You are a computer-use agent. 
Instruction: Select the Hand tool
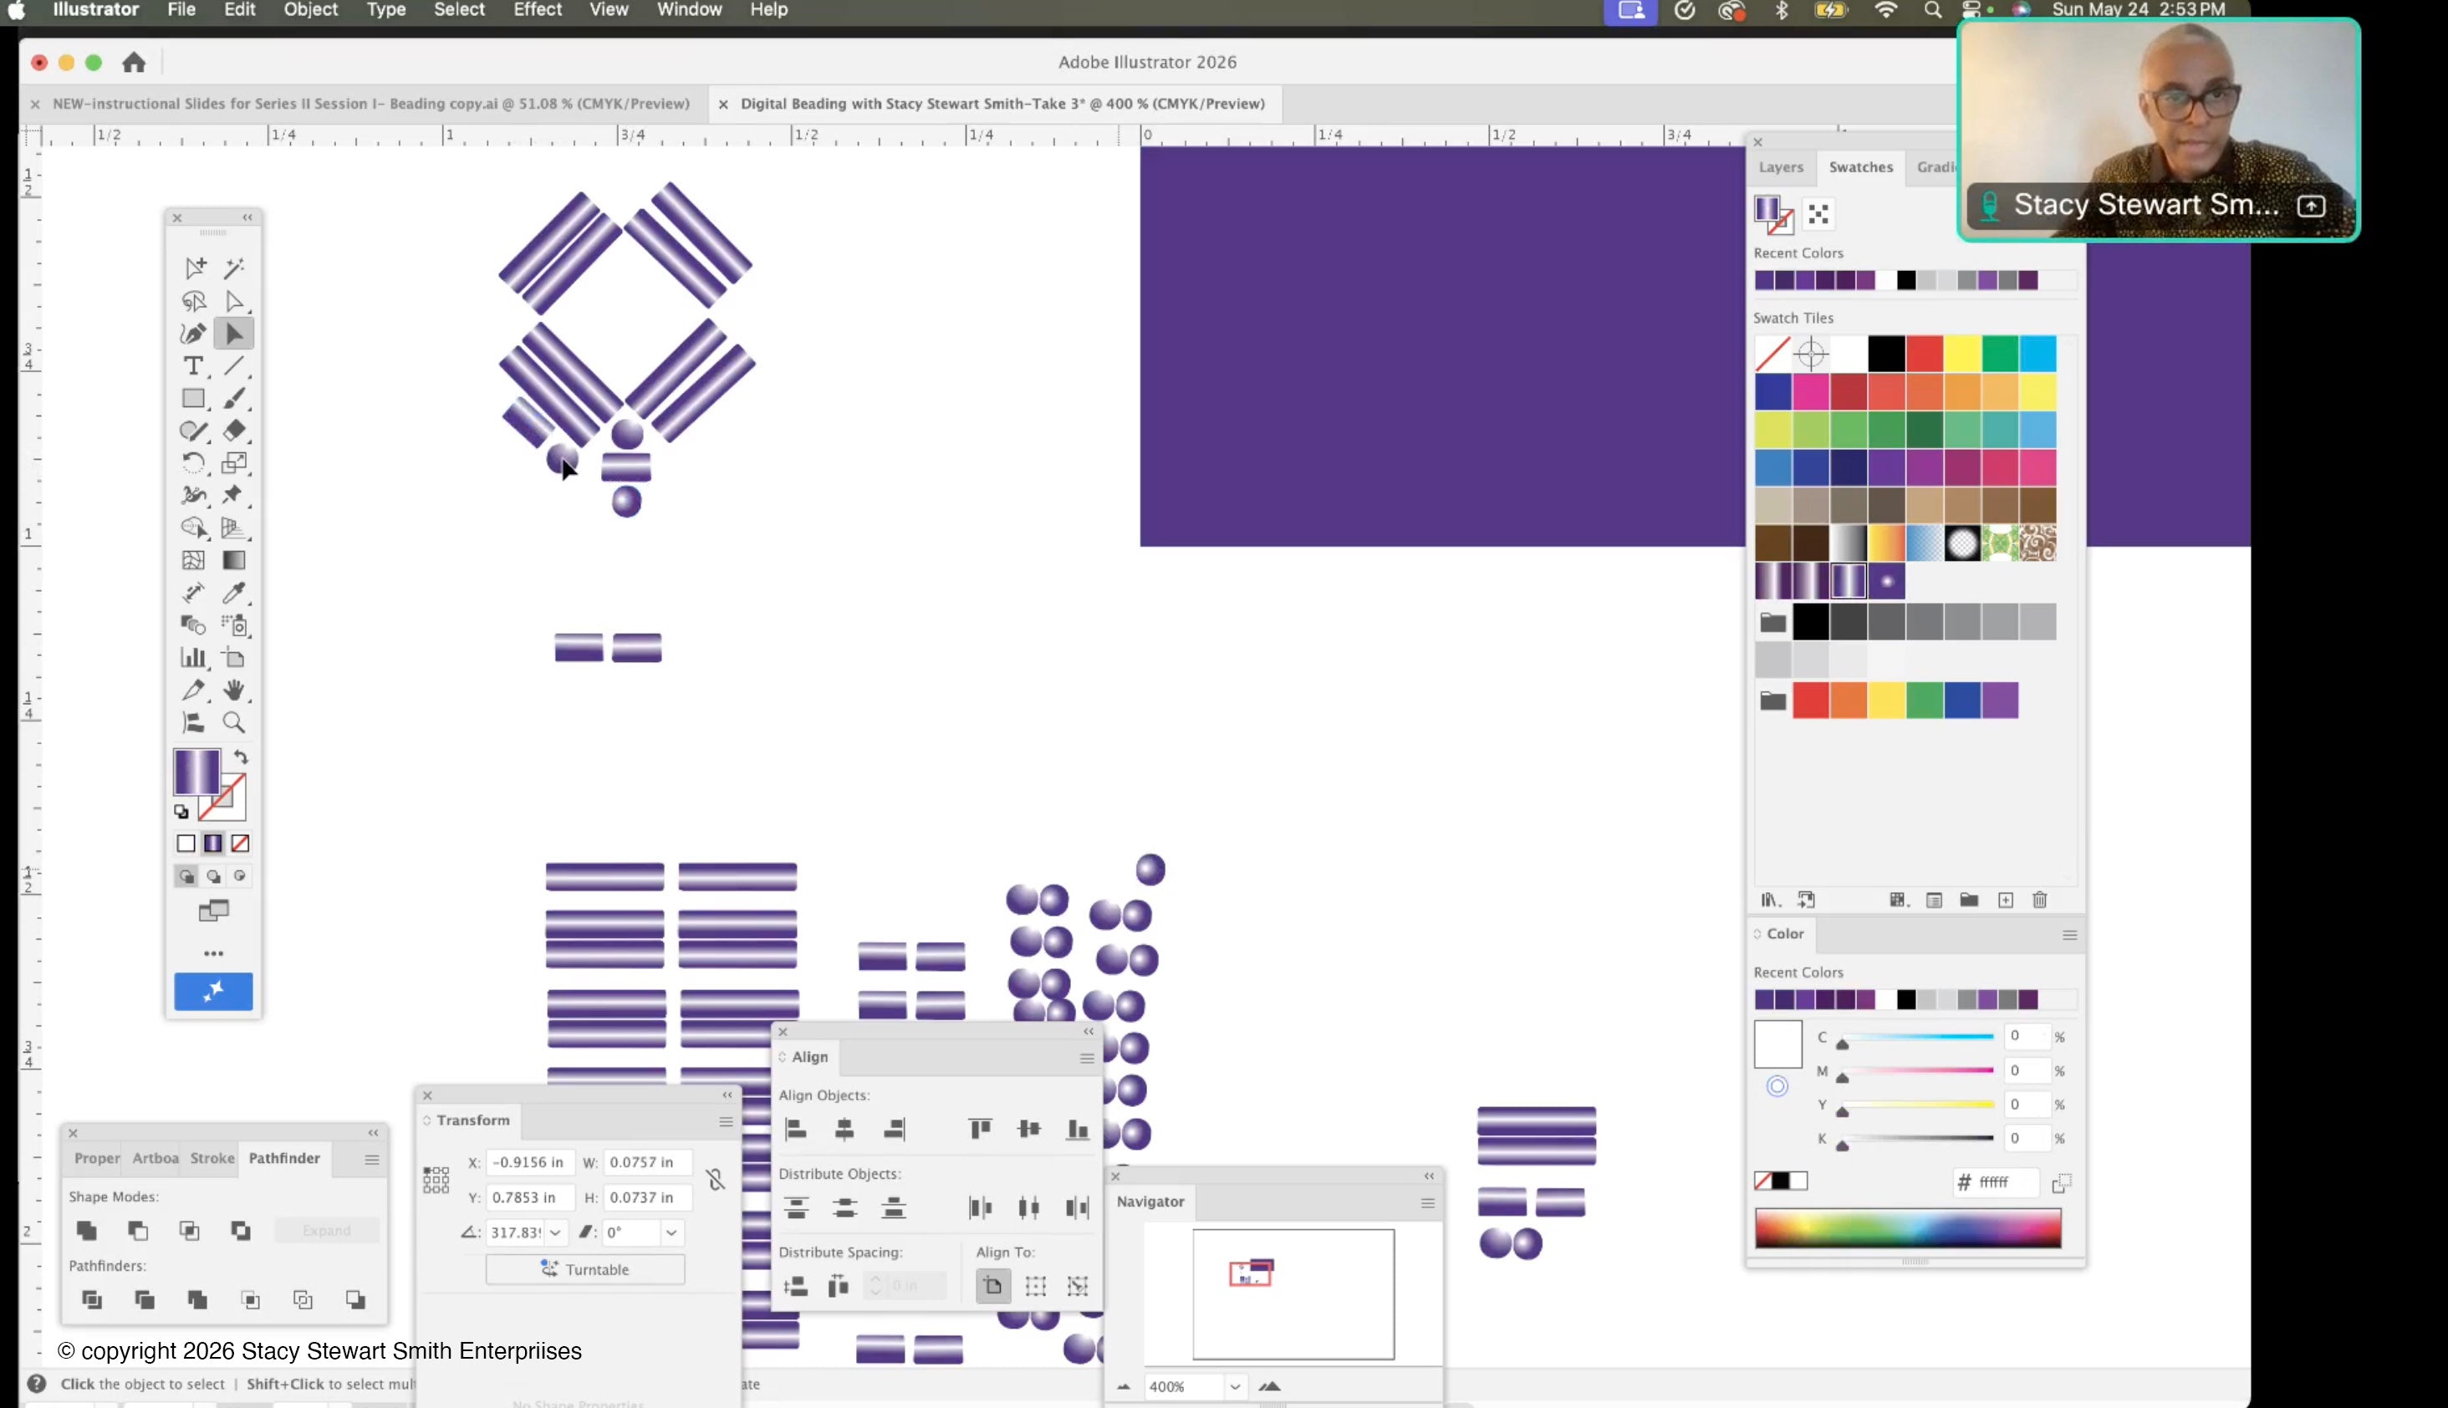pyautogui.click(x=234, y=691)
